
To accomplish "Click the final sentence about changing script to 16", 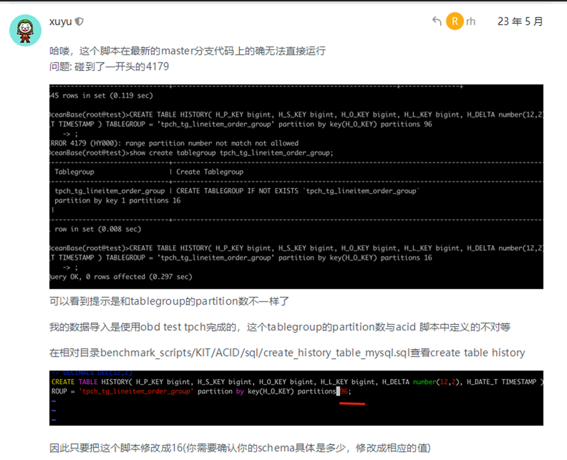I will coord(240,448).
